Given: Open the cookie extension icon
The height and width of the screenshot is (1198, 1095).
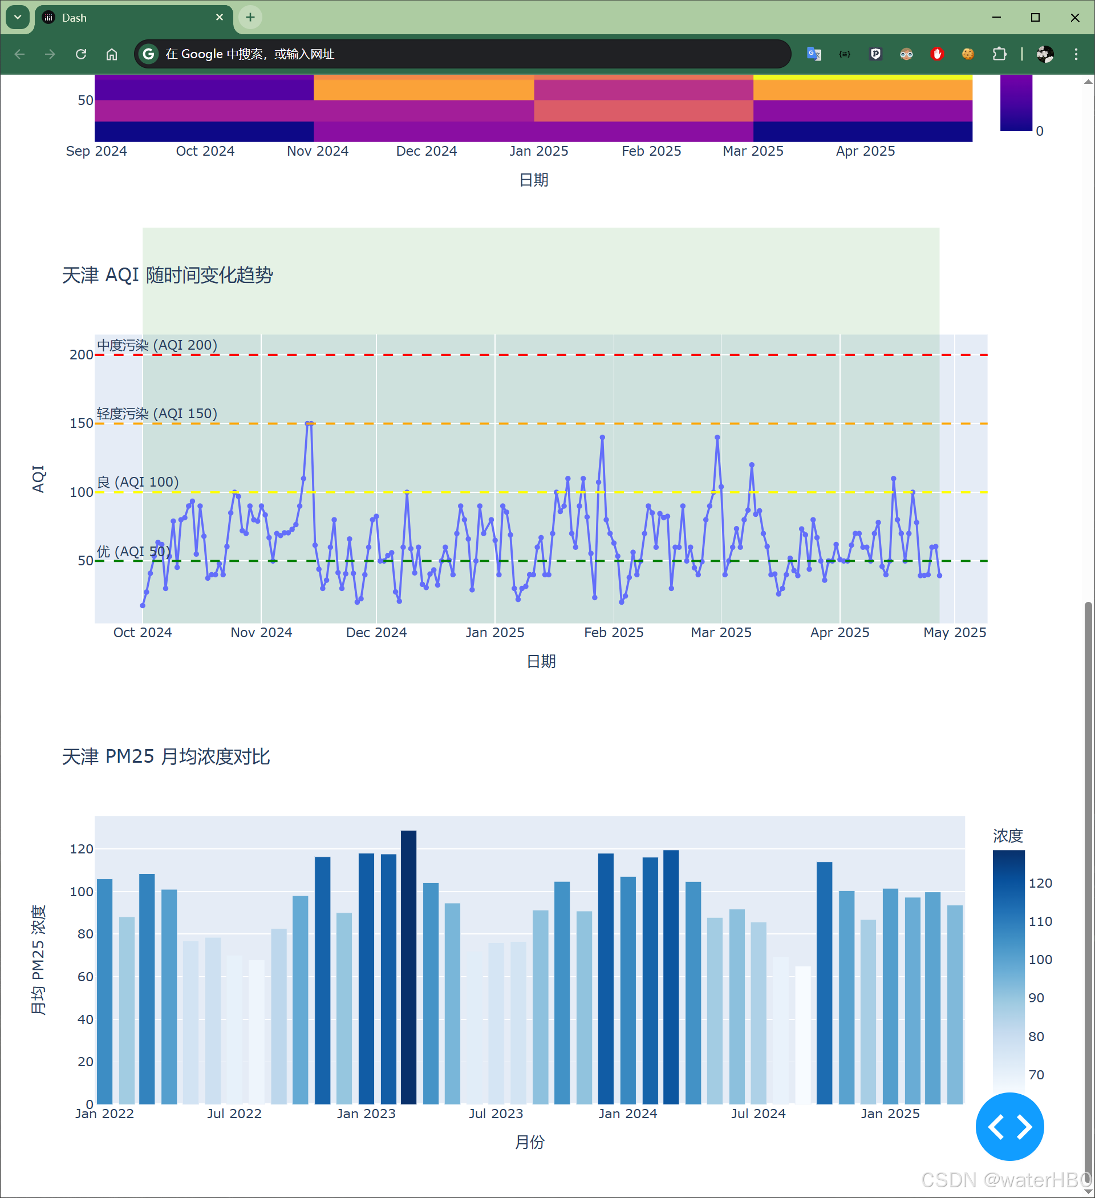Looking at the screenshot, I should (x=968, y=54).
